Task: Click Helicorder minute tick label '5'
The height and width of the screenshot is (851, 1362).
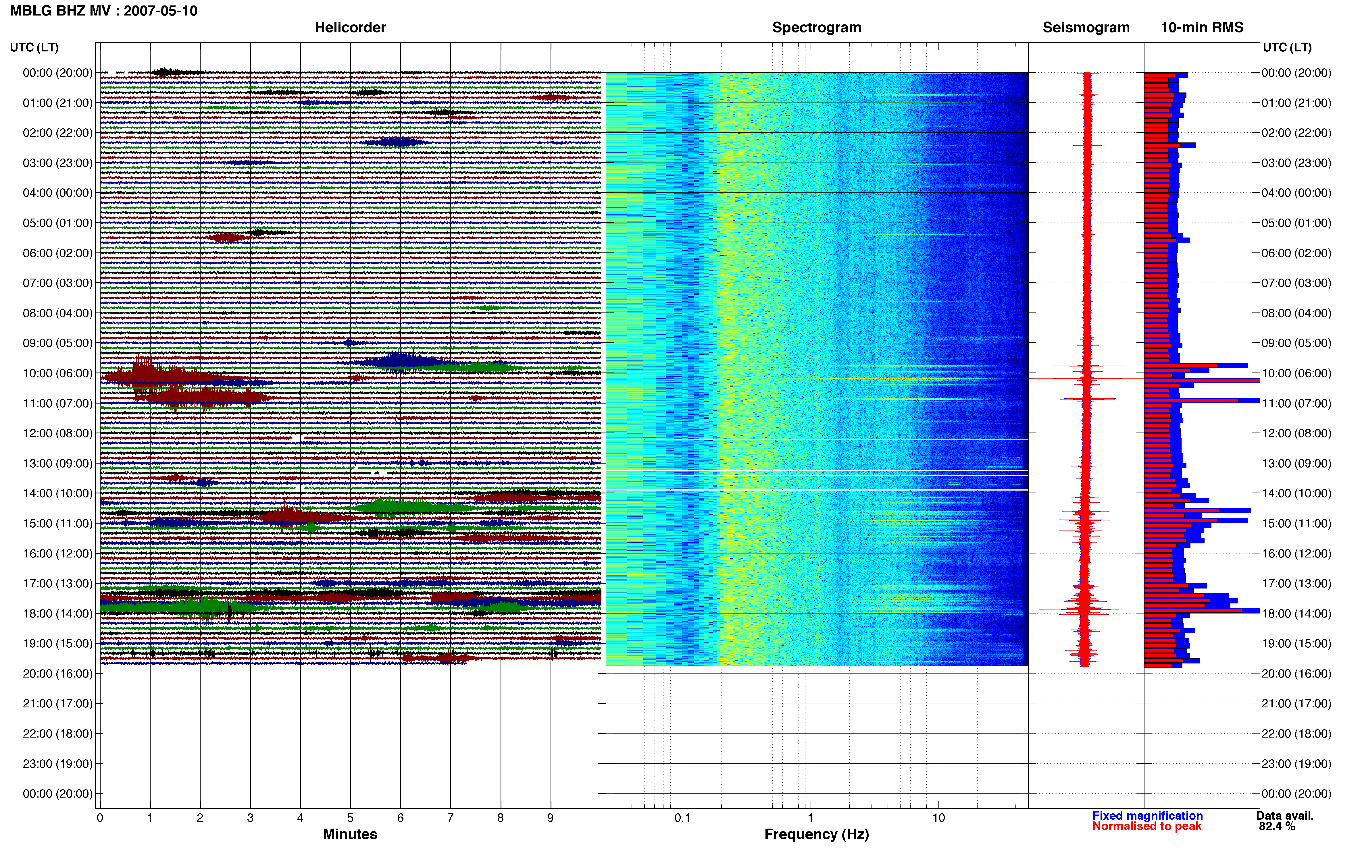Action: point(350,818)
